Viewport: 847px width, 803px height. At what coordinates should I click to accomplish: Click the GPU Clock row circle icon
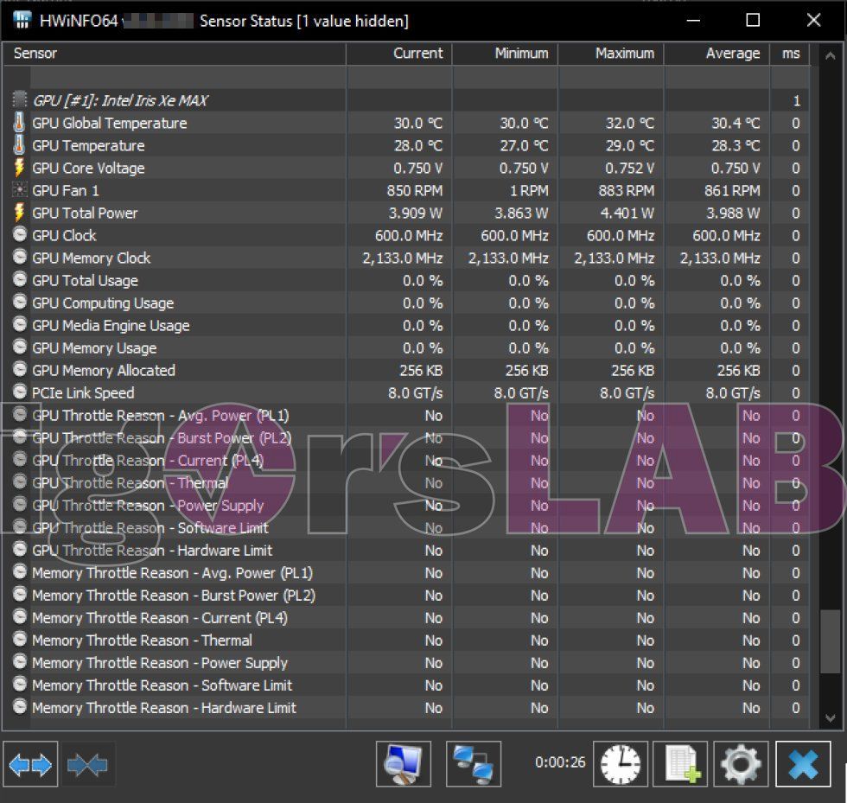[x=19, y=234]
